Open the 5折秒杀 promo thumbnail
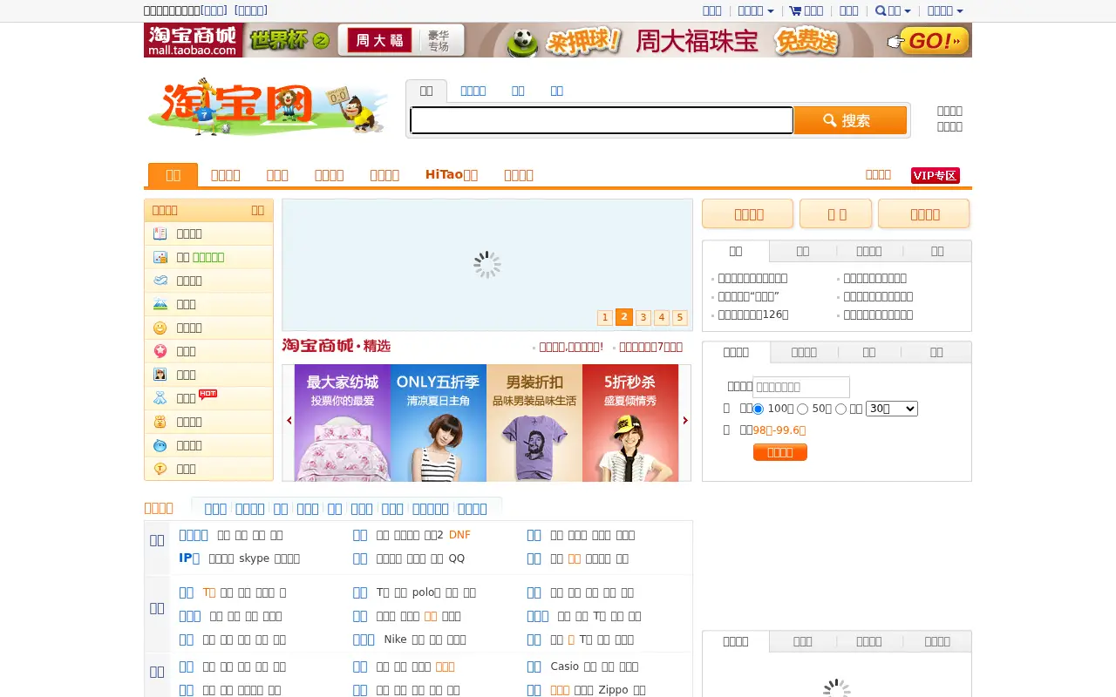 point(630,423)
